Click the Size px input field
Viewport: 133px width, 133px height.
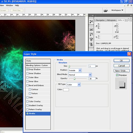(92, 66)
